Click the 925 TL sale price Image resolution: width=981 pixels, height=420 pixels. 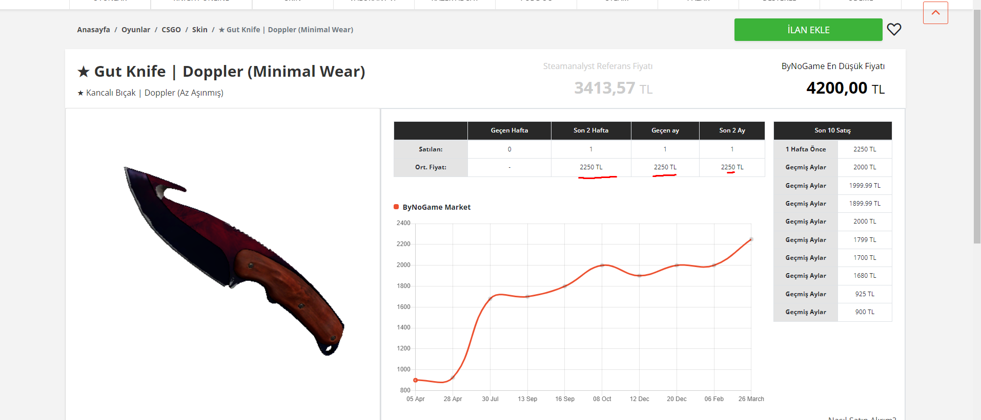(x=865, y=294)
